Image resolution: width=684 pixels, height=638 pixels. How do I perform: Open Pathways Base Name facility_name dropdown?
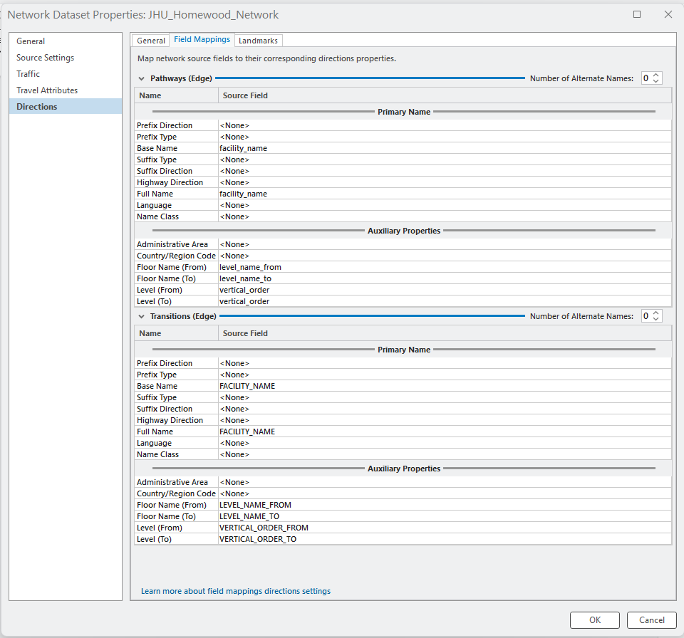point(445,148)
